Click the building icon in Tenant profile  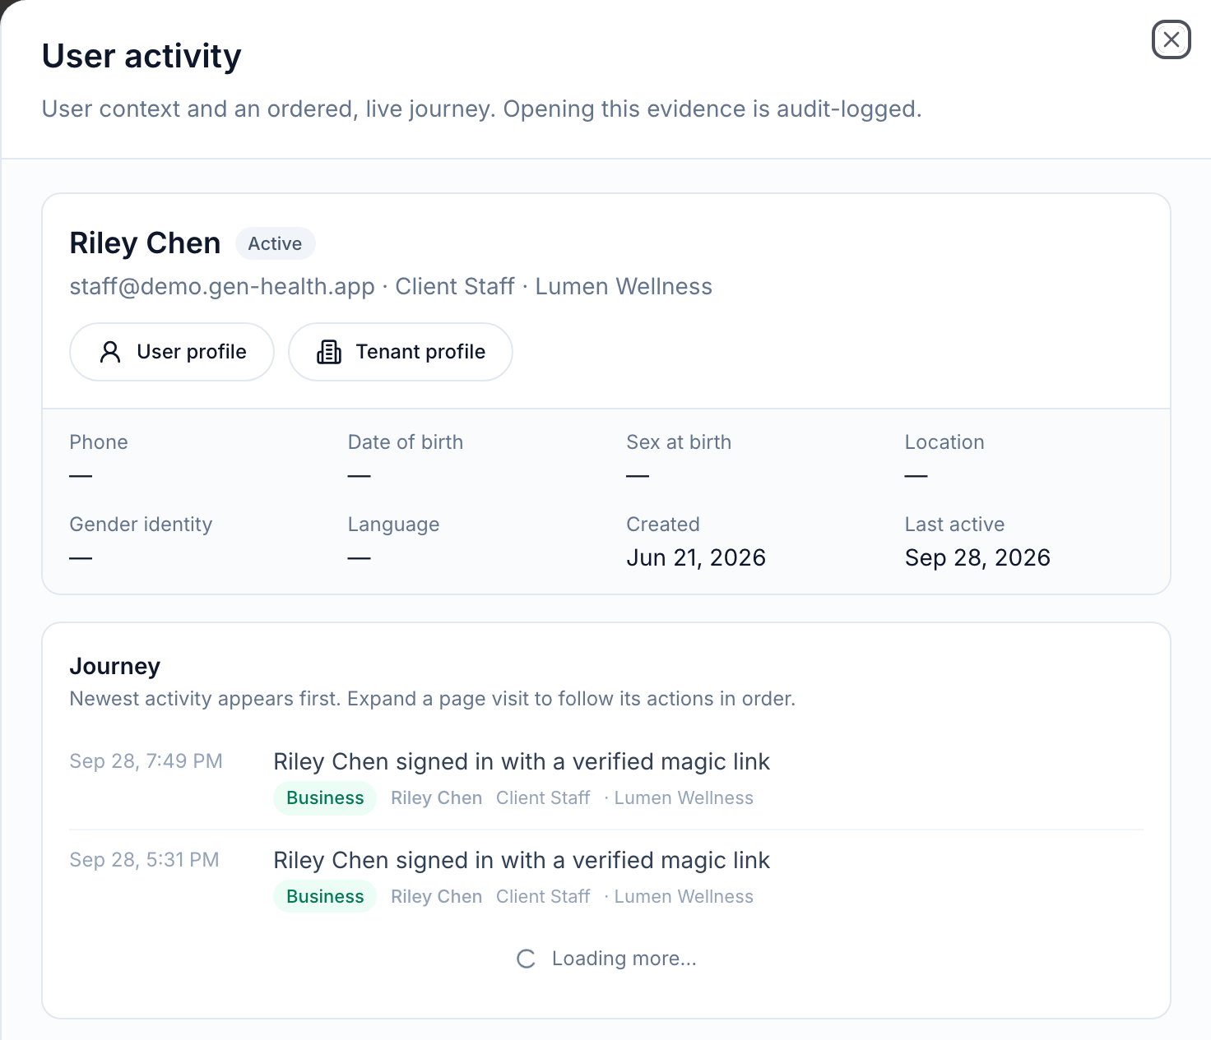coord(329,352)
